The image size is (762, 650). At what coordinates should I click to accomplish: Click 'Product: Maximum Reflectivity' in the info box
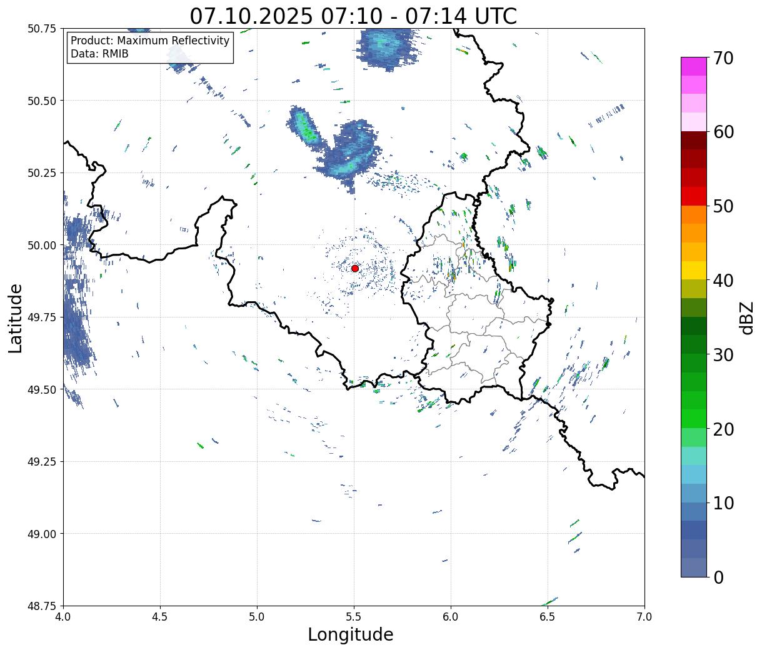tap(150, 41)
